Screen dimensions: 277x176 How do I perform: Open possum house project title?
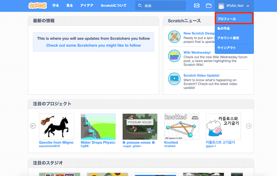click(139, 143)
